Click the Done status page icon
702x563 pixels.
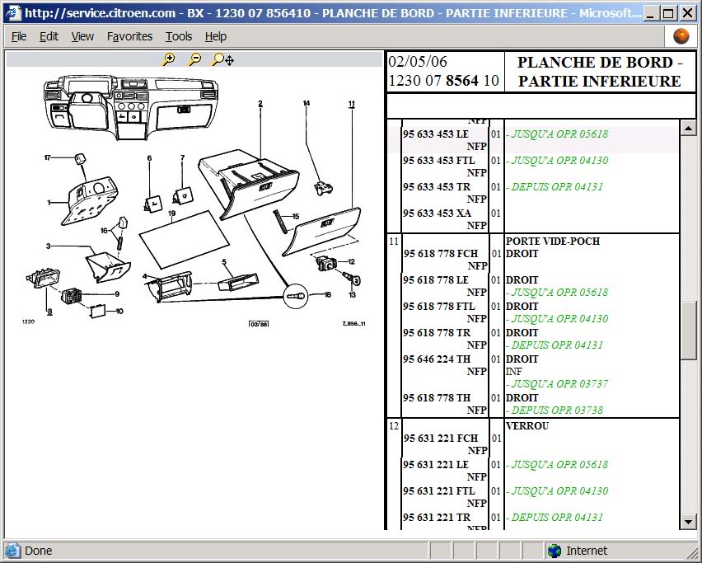(12, 551)
